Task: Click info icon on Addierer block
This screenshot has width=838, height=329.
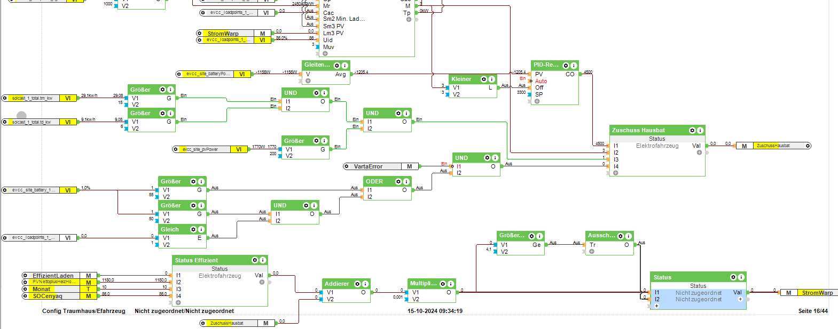Action: (365, 284)
